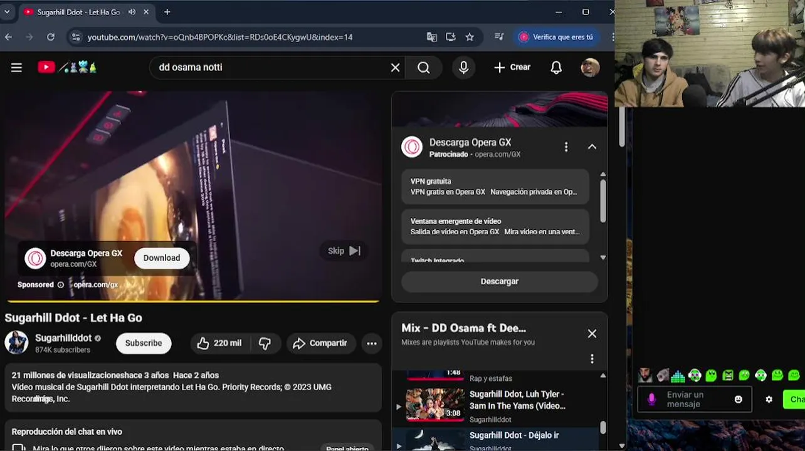Select the angry green face emote

pos(727,376)
